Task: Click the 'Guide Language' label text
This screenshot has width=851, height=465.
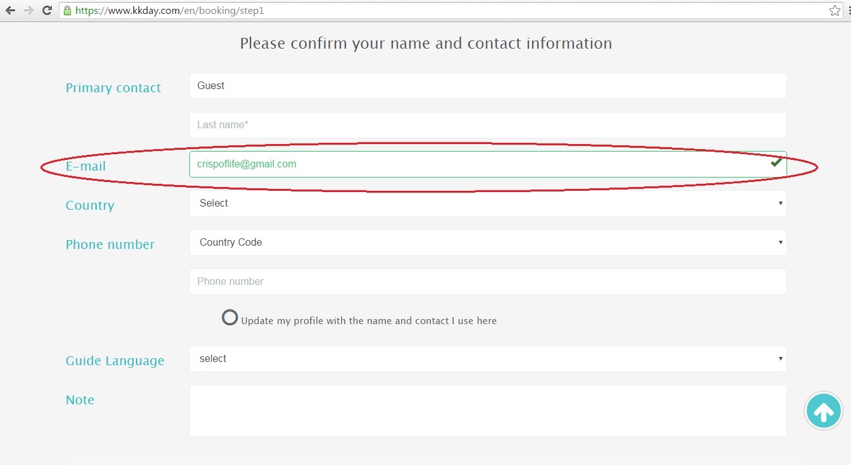Action: coord(115,361)
